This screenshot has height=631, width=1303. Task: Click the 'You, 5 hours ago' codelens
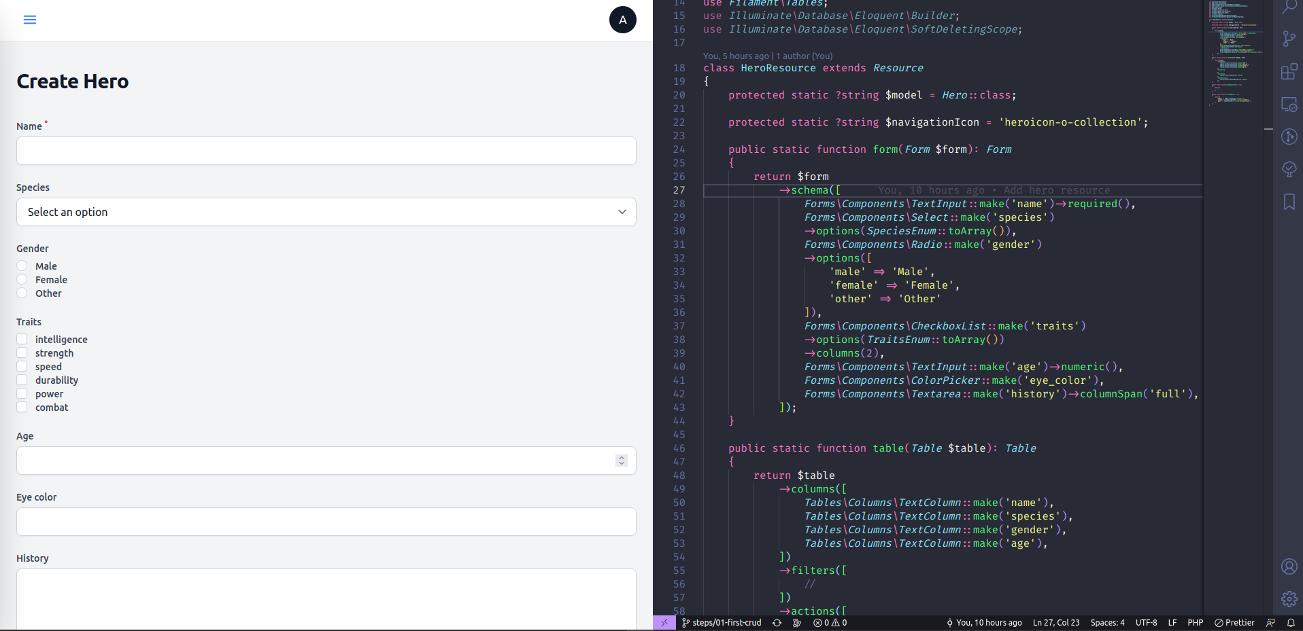pos(736,56)
